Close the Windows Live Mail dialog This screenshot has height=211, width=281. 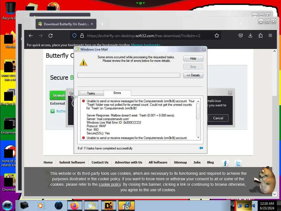(204, 49)
